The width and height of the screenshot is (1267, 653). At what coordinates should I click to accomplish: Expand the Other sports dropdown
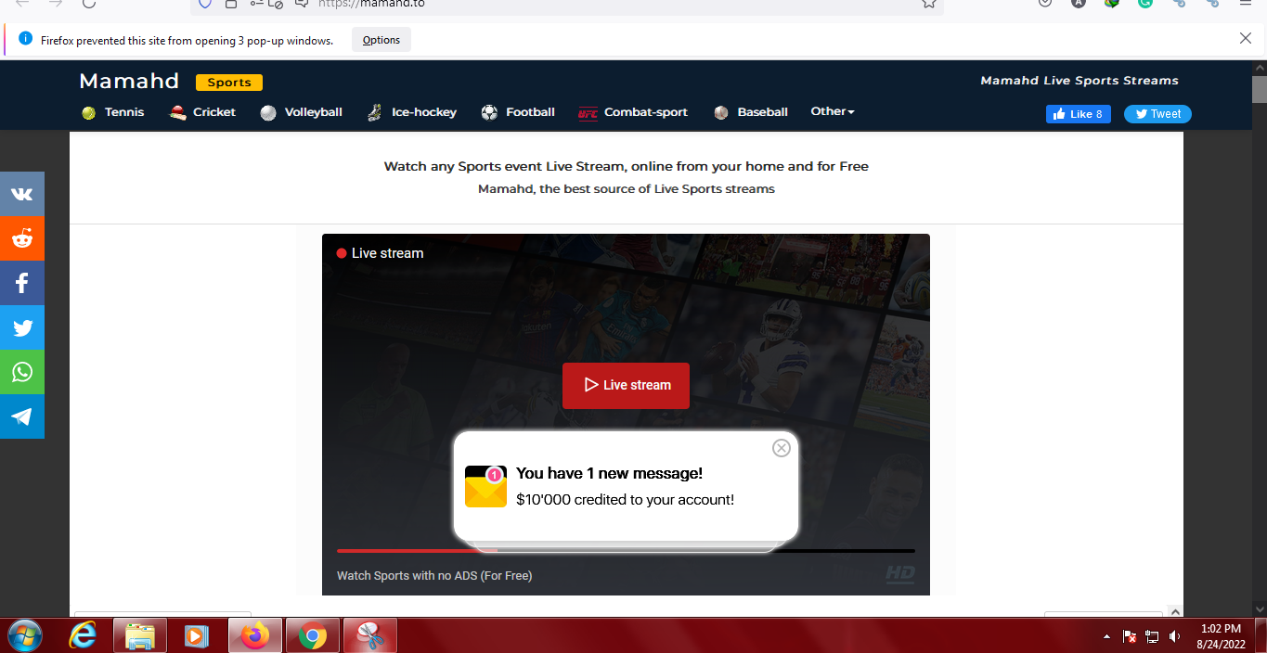(833, 111)
